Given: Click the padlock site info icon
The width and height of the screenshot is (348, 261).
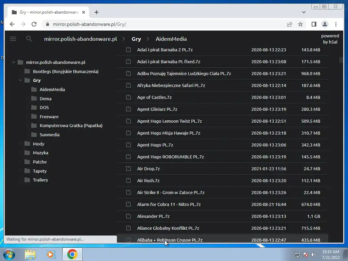Looking at the screenshot, I should pos(47,24).
